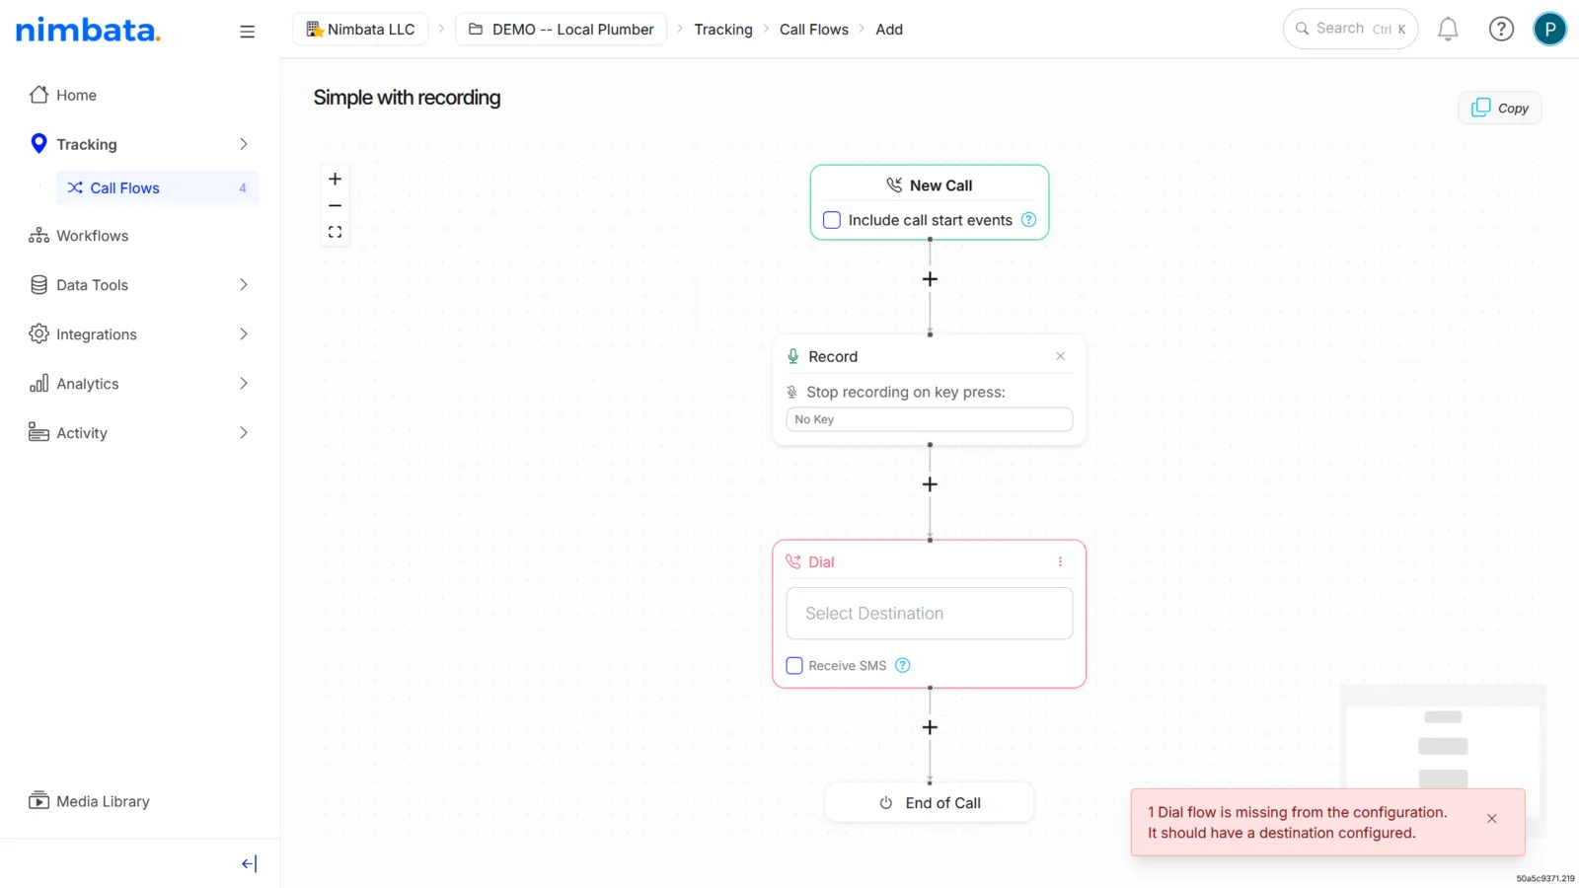This screenshot has width=1579, height=888.
Task: Collapse the sidebar with the arrow icon
Action: 249,863
